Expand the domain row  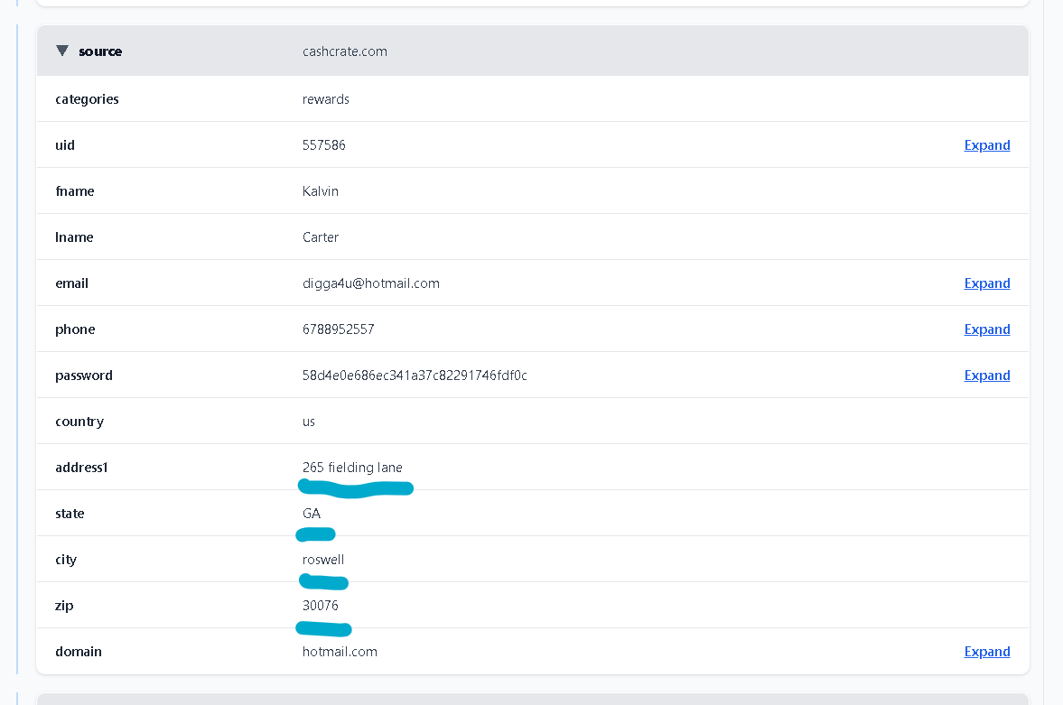tap(986, 652)
